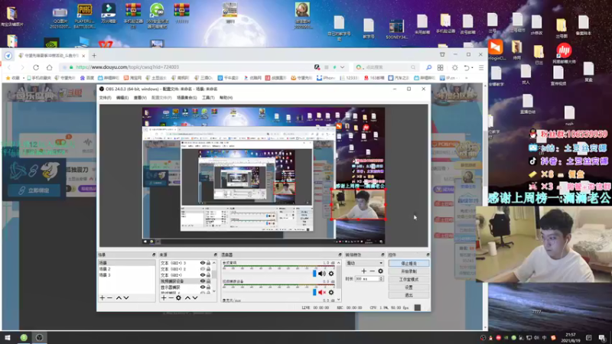Remove the scene transition with minus icon
Image resolution: width=612 pixels, height=344 pixels.
[x=372, y=271]
